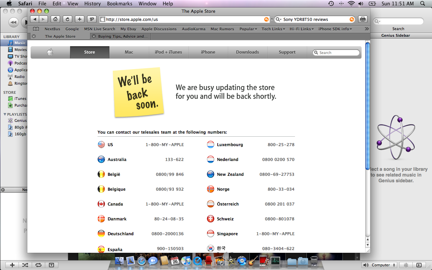The width and height of the screenshot is (432, 270).
Task: Open the Support navigation tab
Action: point(287,52)
